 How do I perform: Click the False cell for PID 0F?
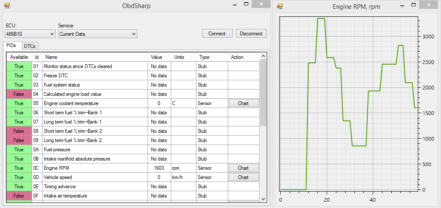pyautogui.click(x=19, y=196)
